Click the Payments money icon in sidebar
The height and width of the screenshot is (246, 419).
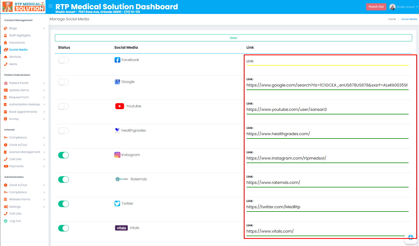6,166
